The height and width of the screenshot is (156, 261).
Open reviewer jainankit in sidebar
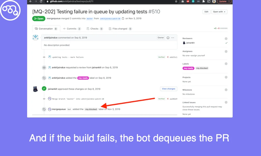click(190, 43)
